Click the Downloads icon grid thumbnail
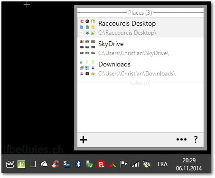 (x=87, y=68)
